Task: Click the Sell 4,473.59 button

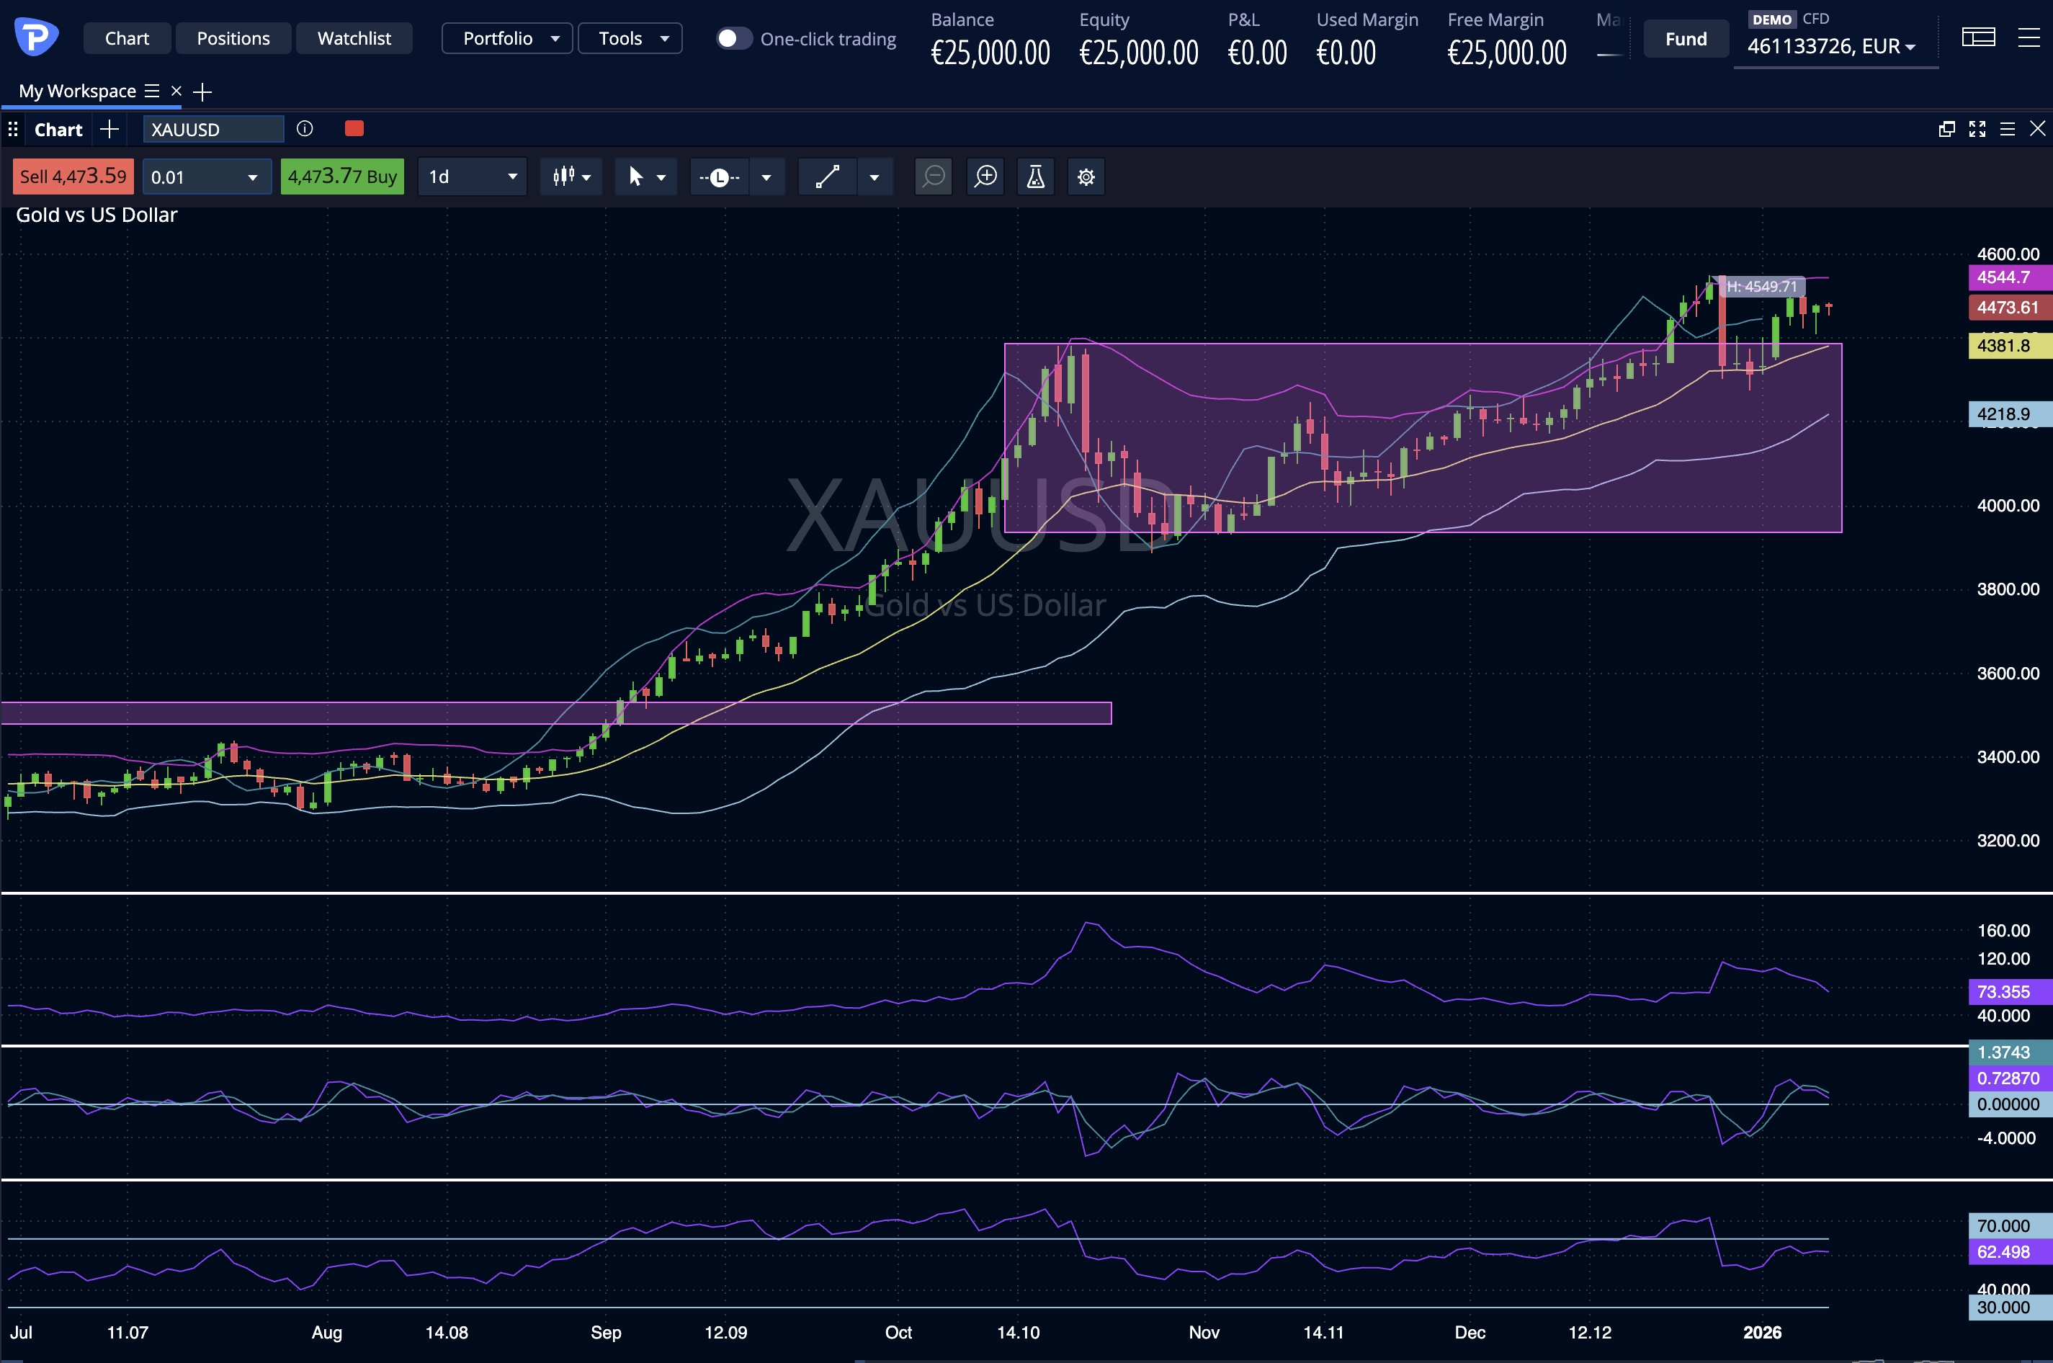Action: 73,177
